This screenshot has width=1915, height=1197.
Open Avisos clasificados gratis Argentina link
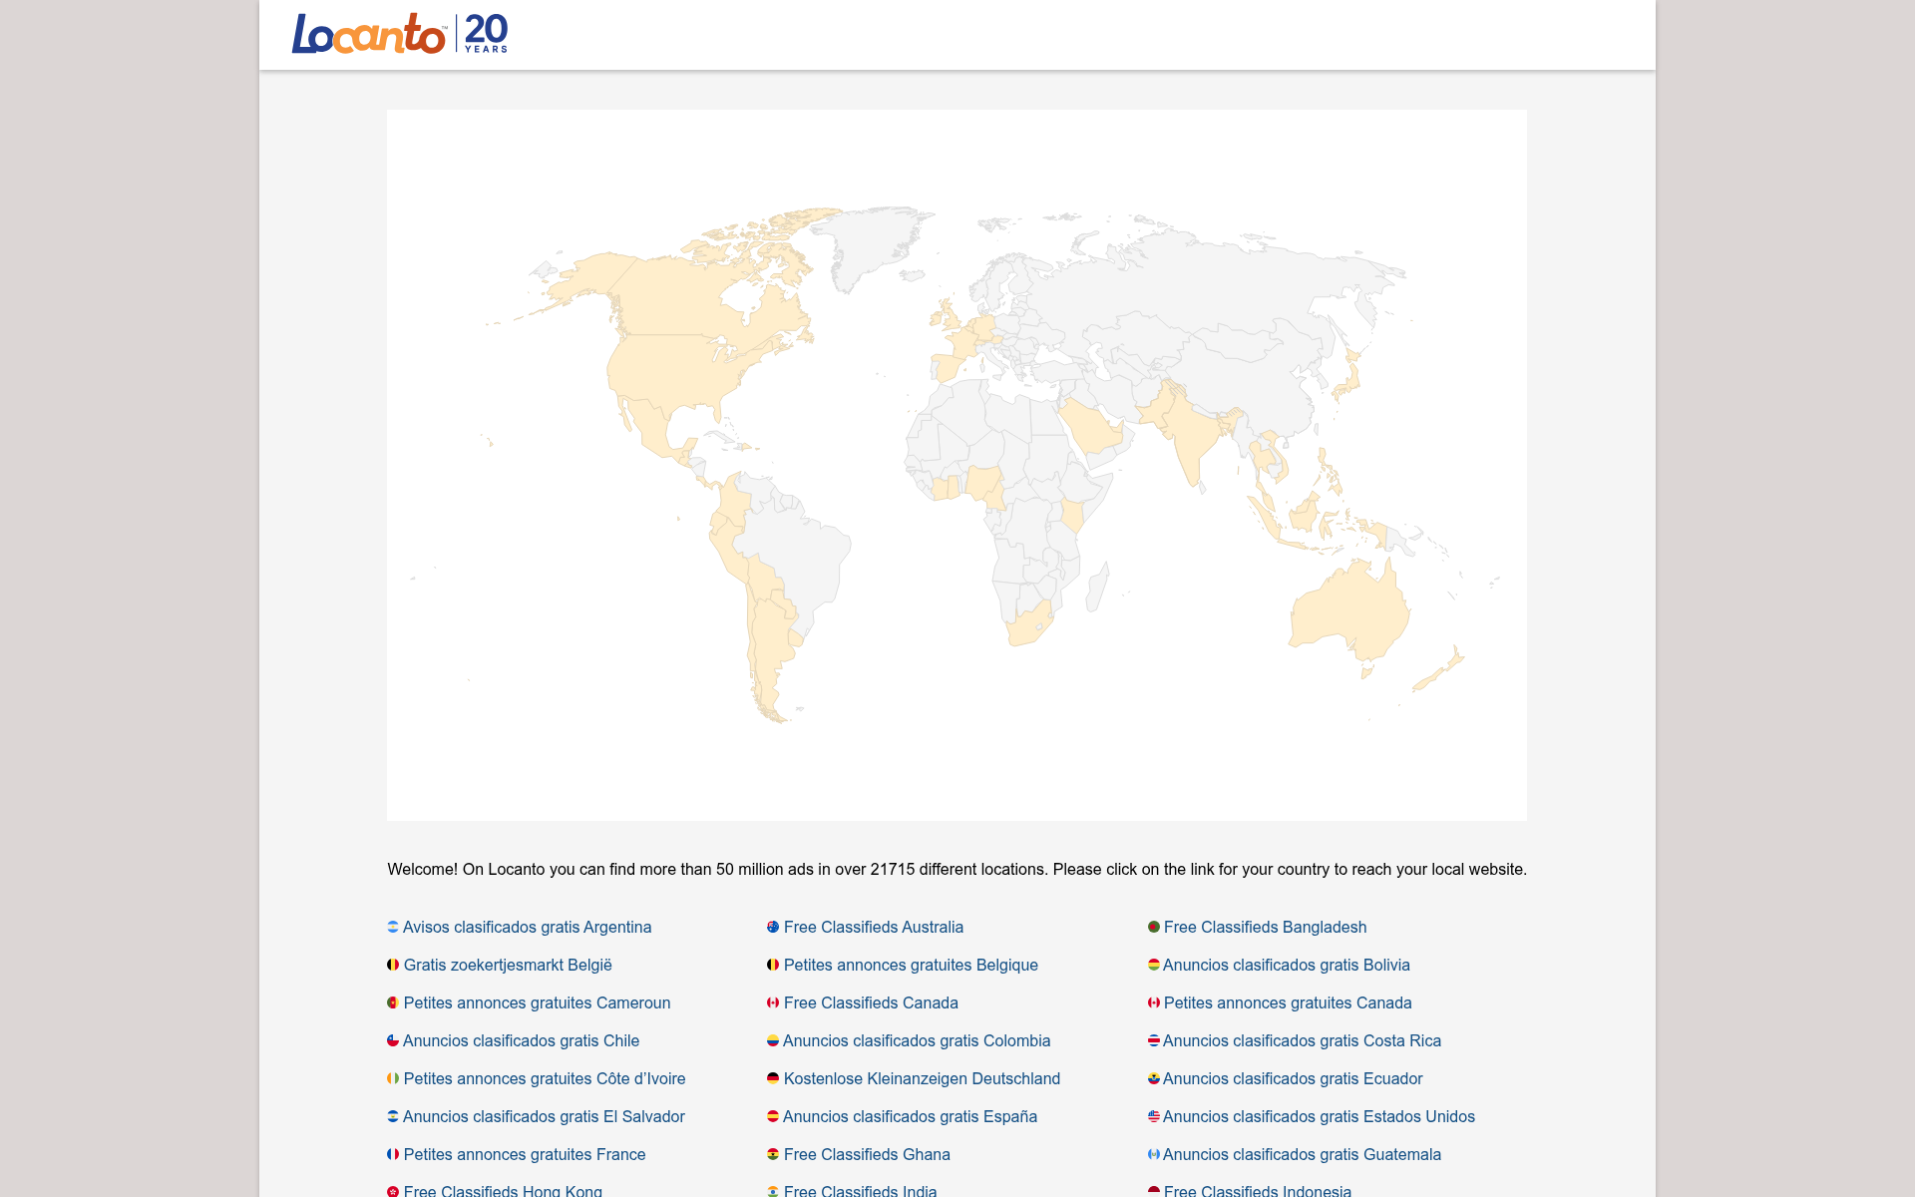[x=527, y=927]
